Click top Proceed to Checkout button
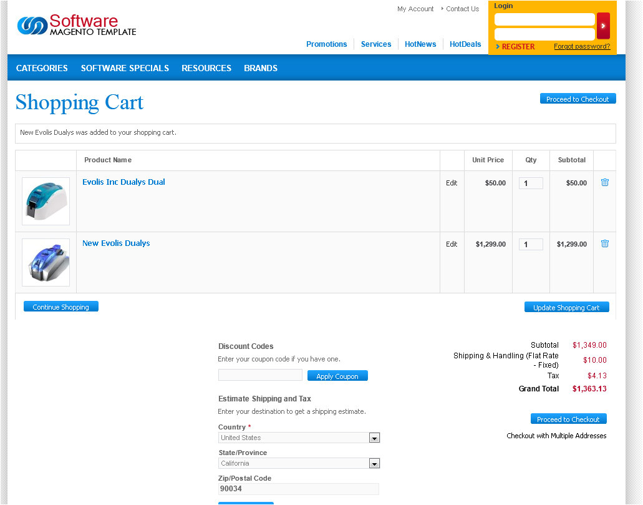 578,99
